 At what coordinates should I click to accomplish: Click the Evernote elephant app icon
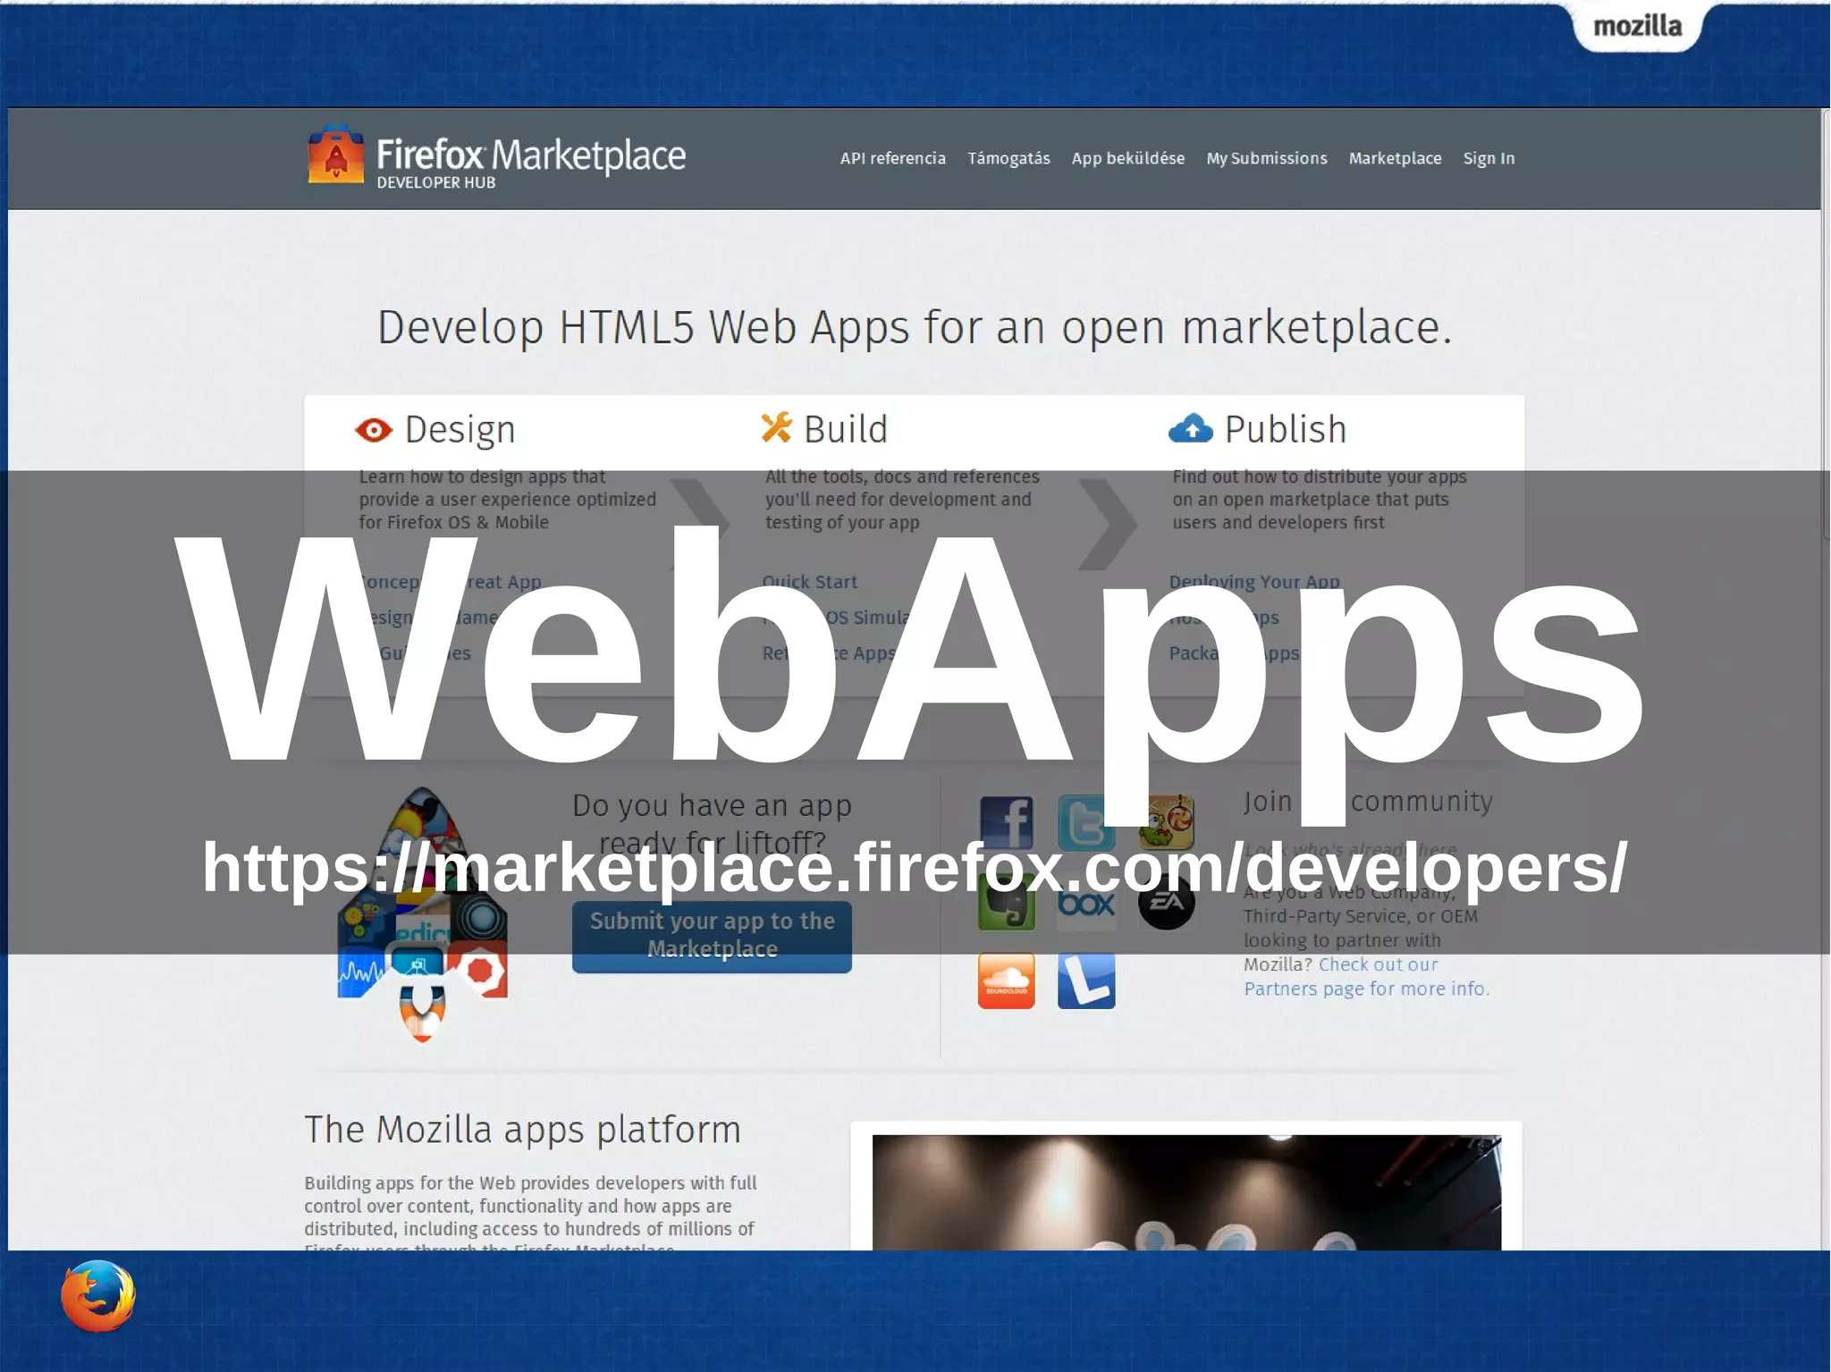[x=1006, y=903]
